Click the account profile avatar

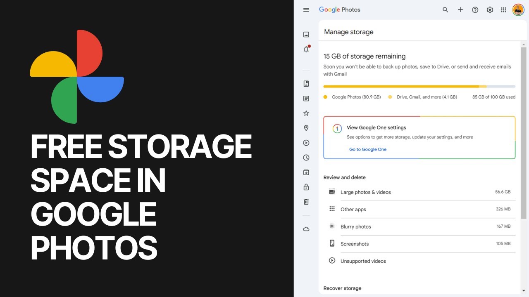pyautogui.click(x=518, y=10)
